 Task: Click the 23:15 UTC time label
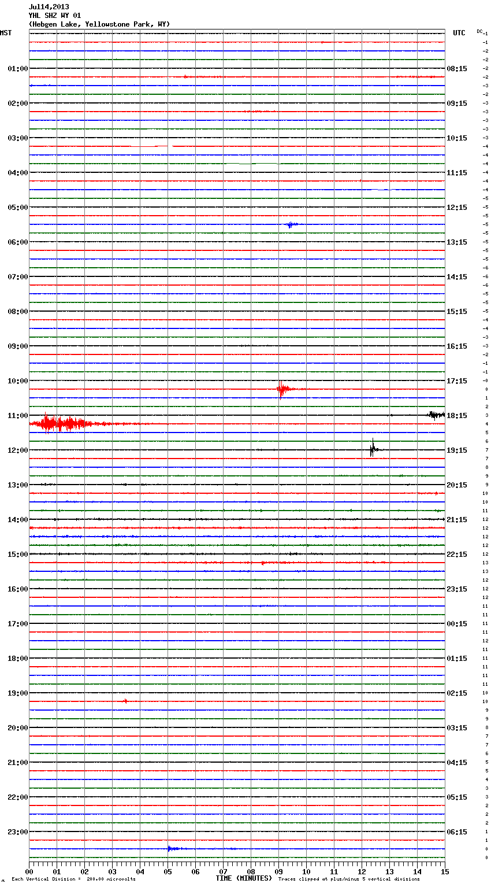pos(457,589)
